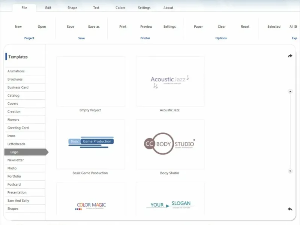Select the Portfolio category
This screenshot has height=225, width=300.
pos(25,176)
